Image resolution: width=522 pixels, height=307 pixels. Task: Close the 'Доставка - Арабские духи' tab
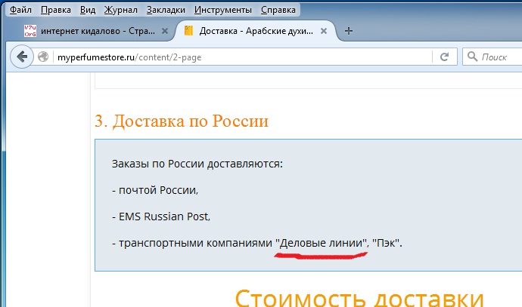point(325,32)
